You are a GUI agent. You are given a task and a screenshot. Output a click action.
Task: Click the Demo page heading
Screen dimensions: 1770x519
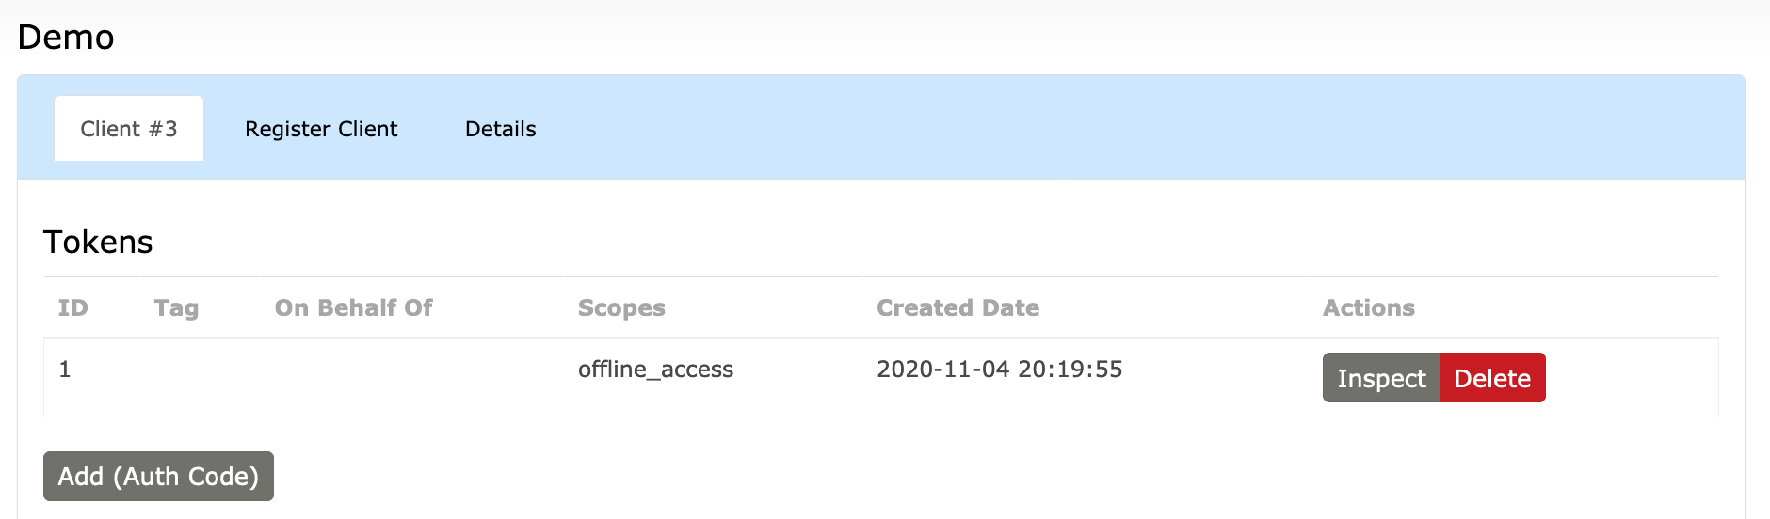pyautogui.click(x=66, y=38)
